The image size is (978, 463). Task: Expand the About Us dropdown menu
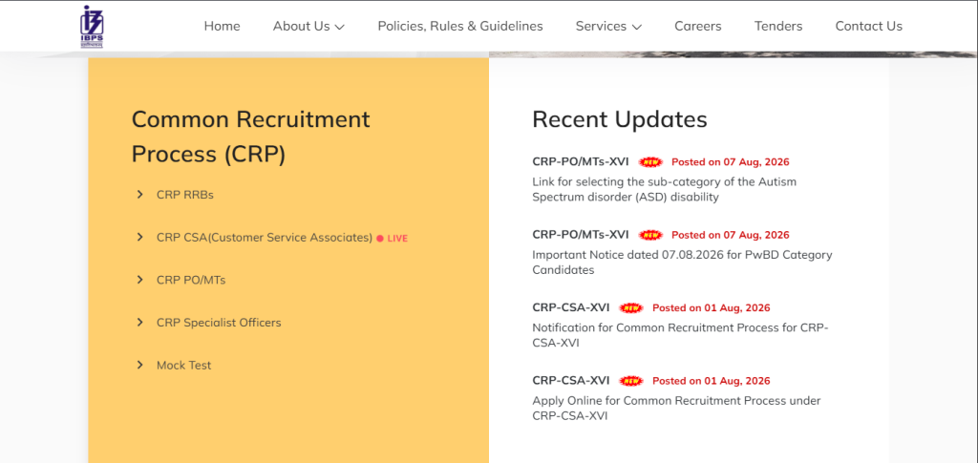pyautogui.click(x=308, y=26)
